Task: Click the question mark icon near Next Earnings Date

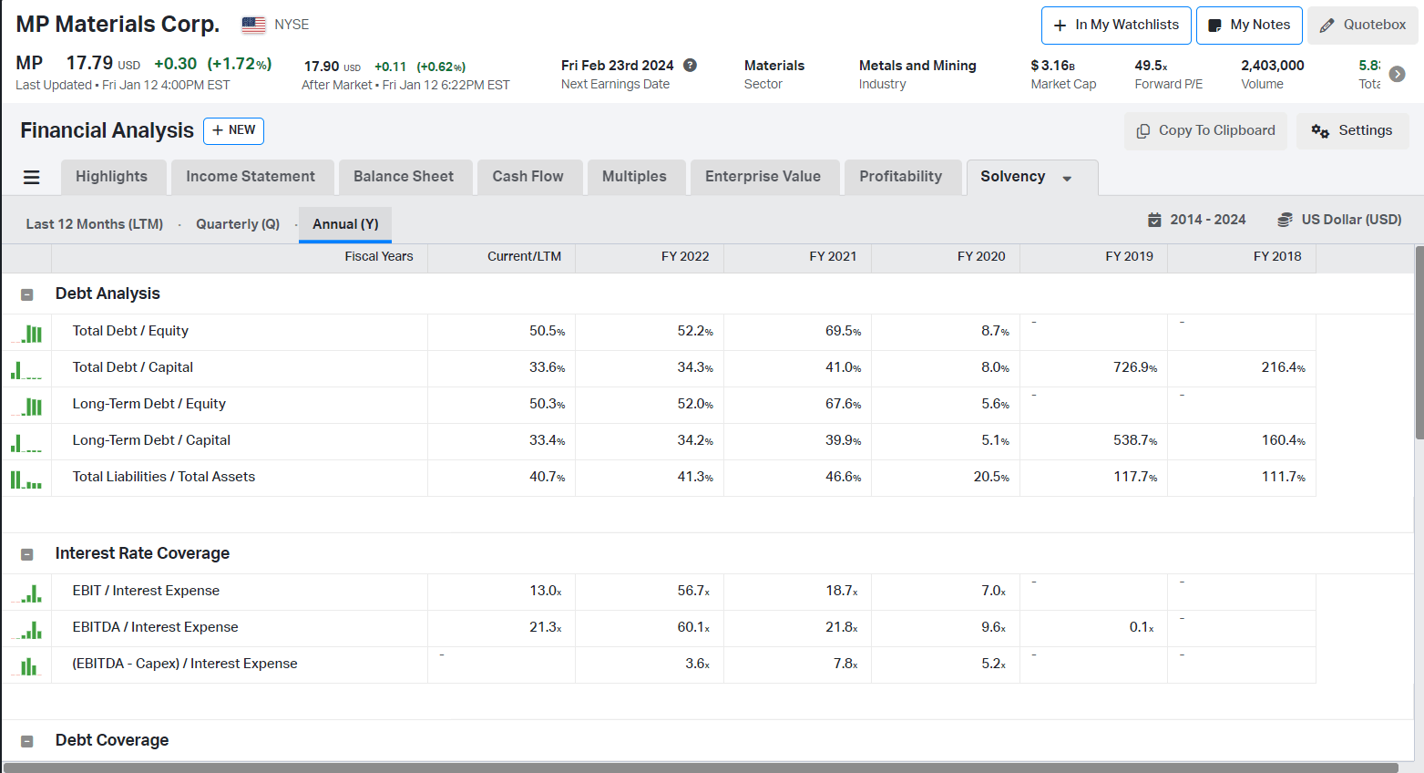Action: pos(690,65)
